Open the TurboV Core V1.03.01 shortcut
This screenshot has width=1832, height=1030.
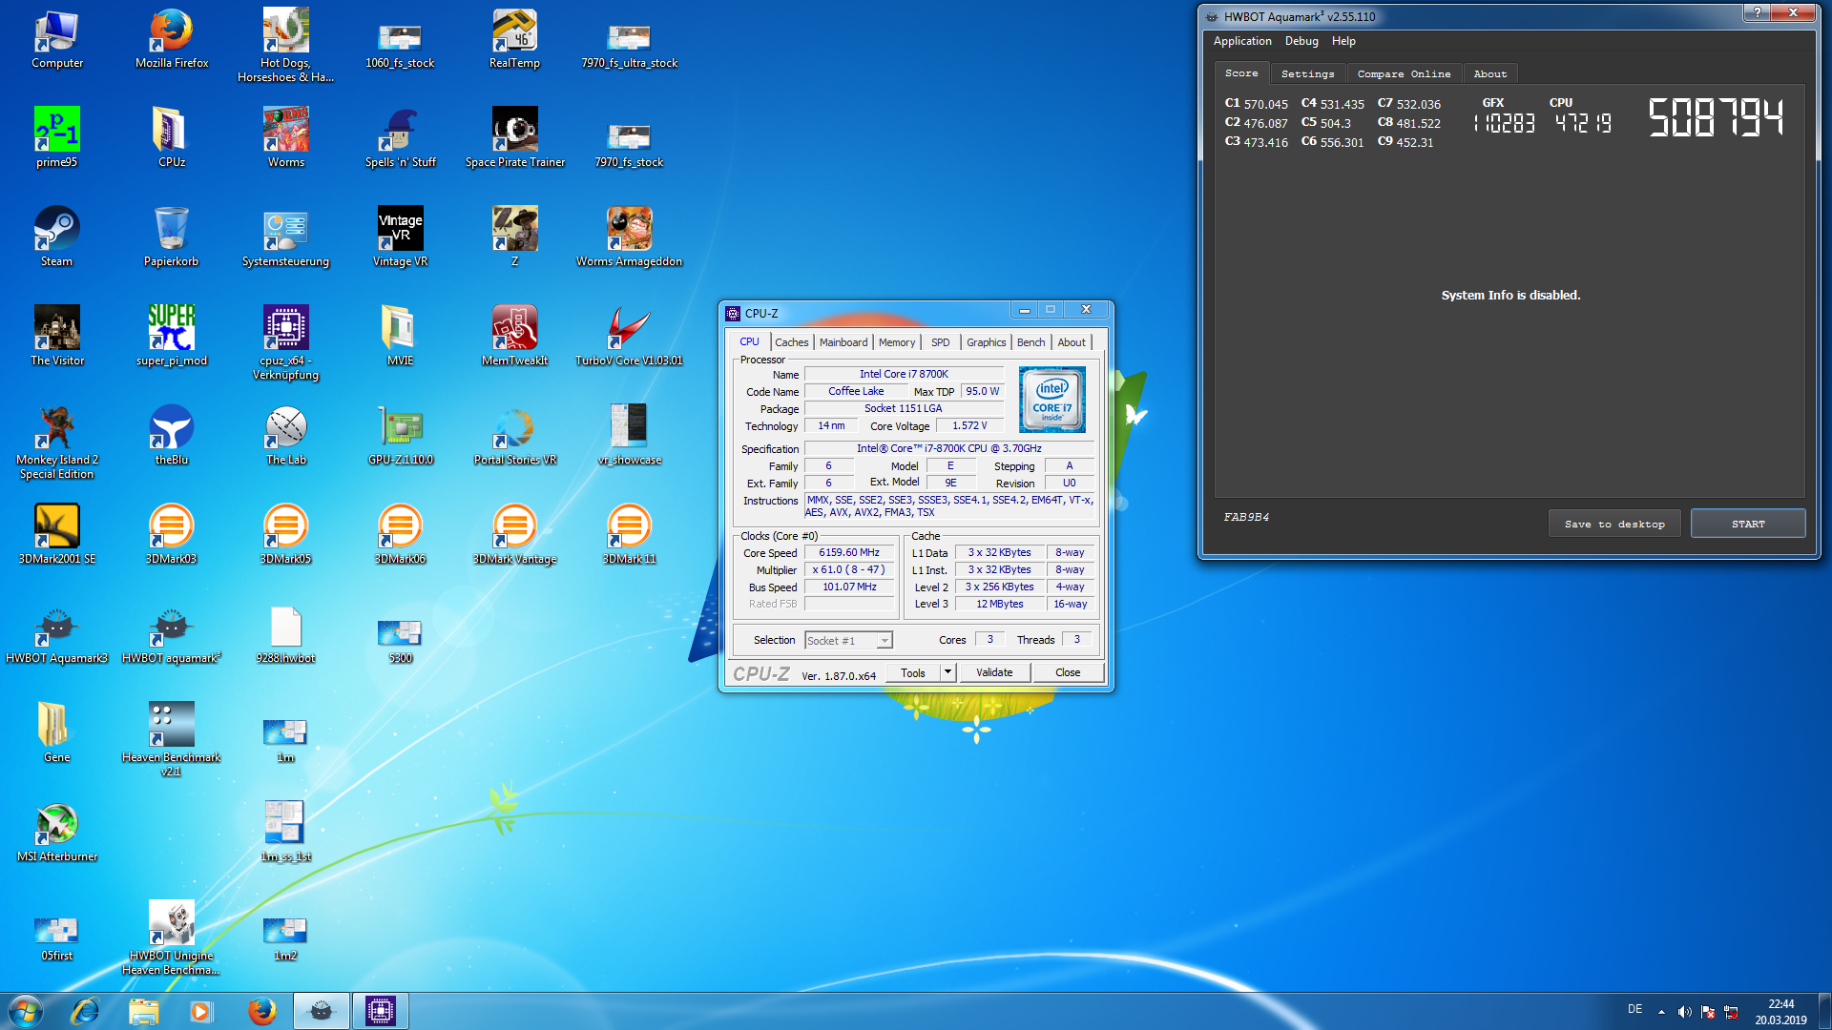tap(629, 336)
